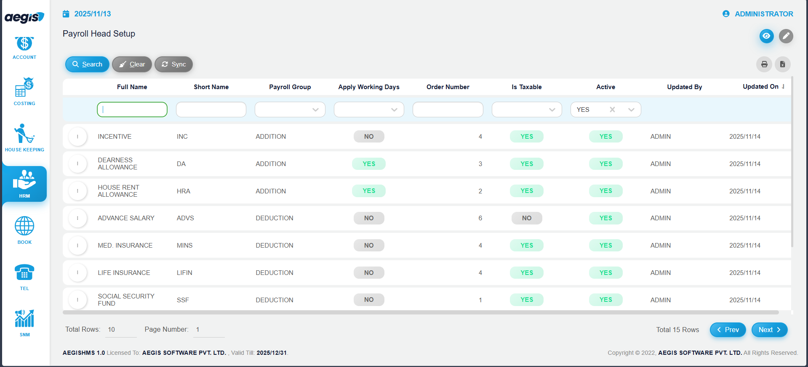Click the Next page button
Image resolution: width=808 pixels, height=367 pixels.
[x=769, y=330]
